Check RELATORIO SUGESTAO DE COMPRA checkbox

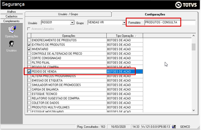click(x=29, y=98)
